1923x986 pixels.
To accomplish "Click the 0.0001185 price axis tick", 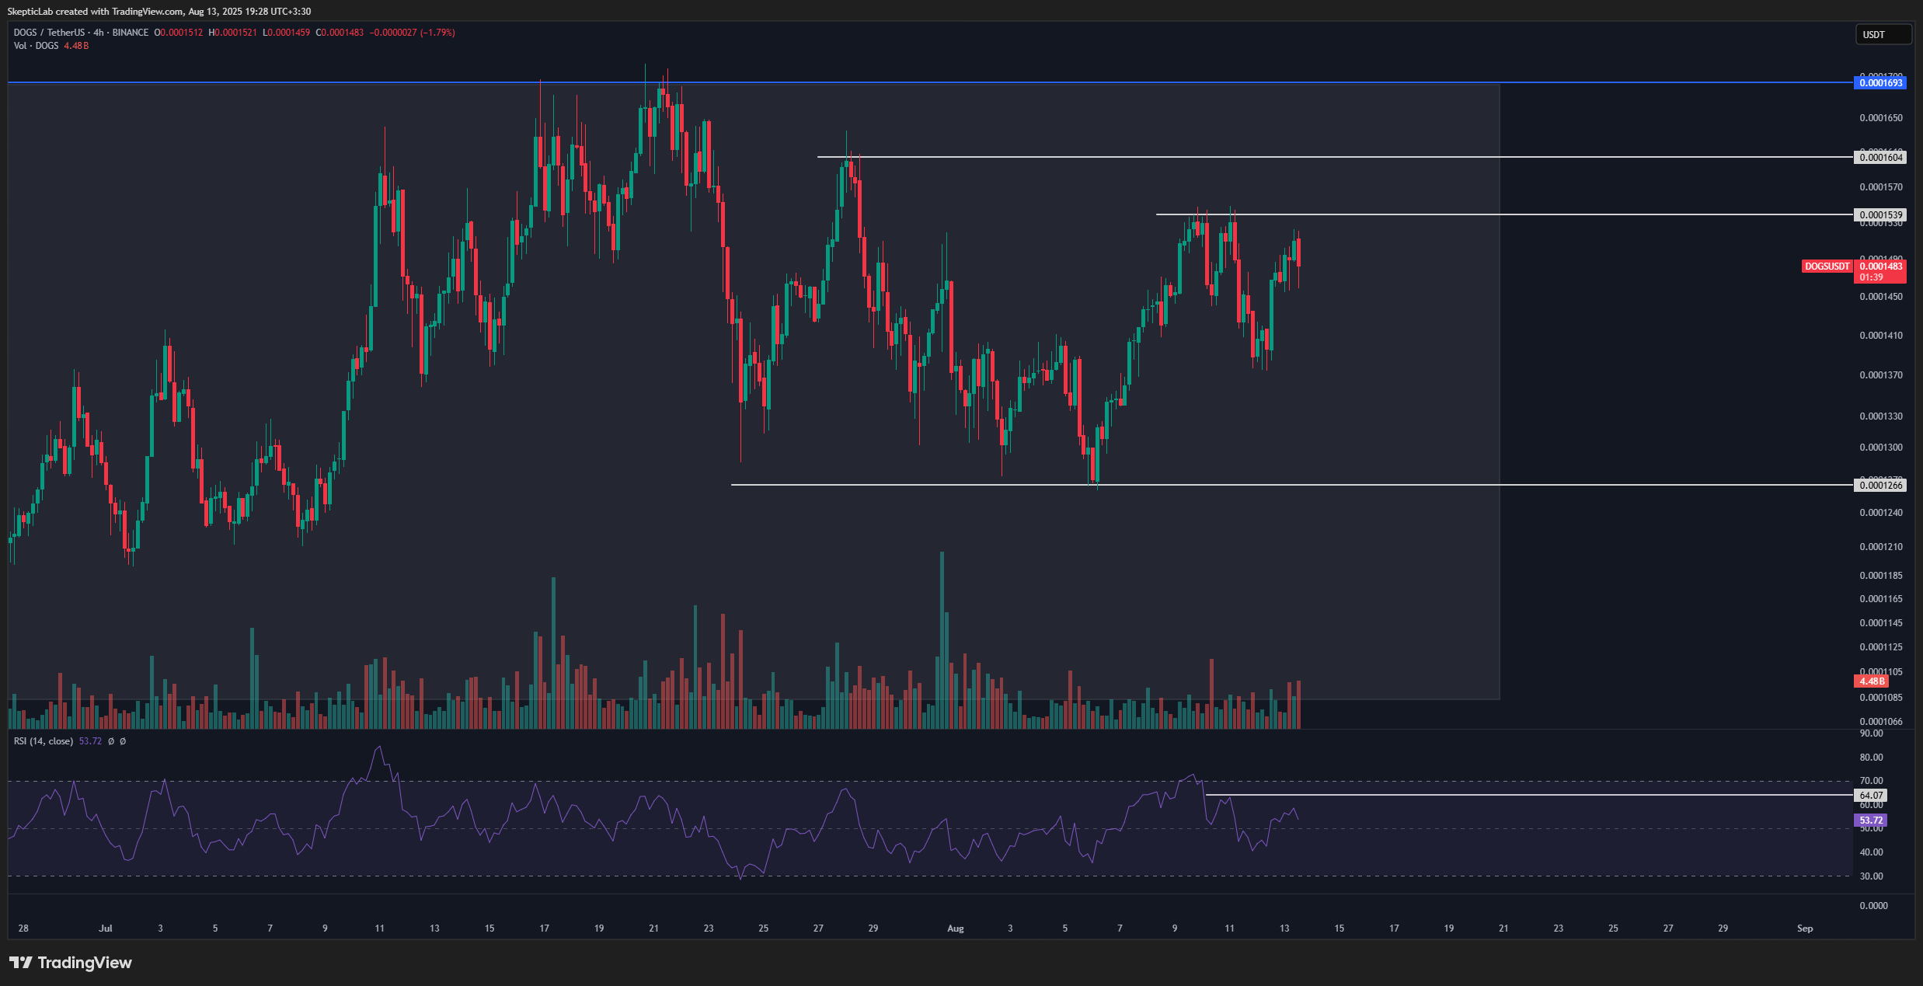I will point(1880,576).
